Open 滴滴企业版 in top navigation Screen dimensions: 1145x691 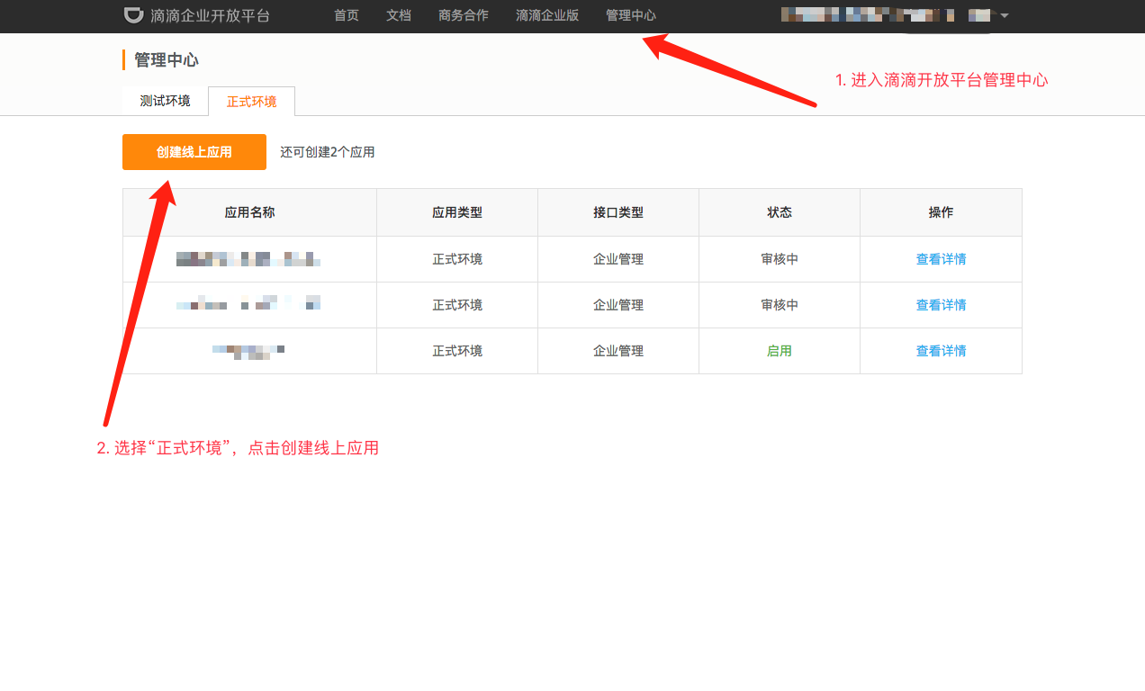547,15
